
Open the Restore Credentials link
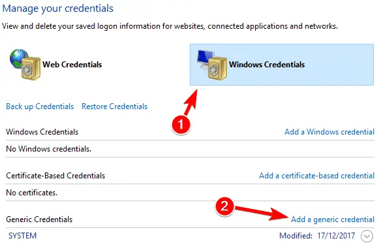pos(115,106)
